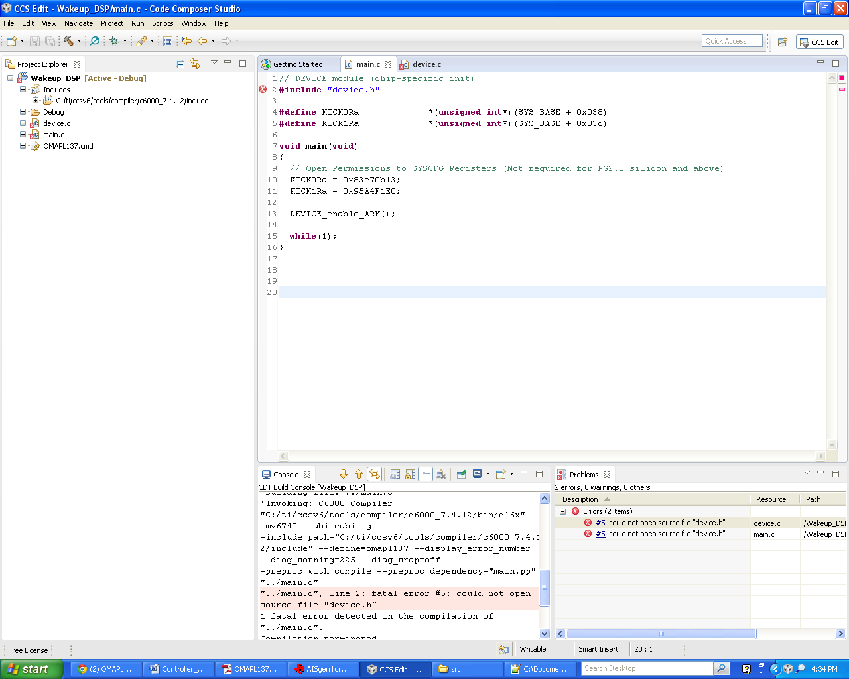
Task: Click the Debug bug icon
Action: point(115,41)
